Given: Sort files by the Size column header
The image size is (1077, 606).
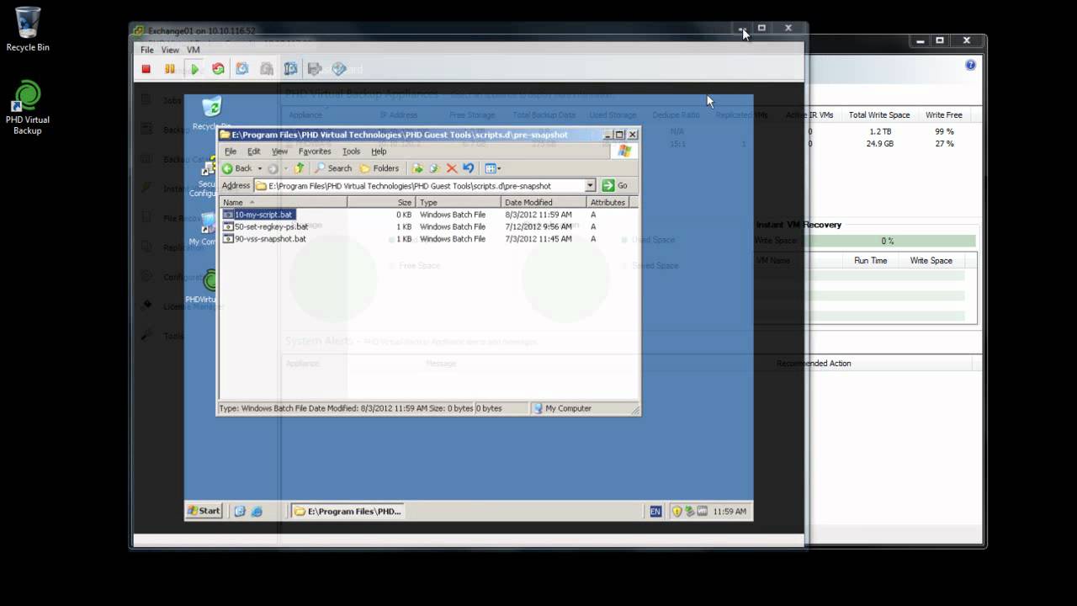Looking at the screenshot, I should tap(382, 202).
